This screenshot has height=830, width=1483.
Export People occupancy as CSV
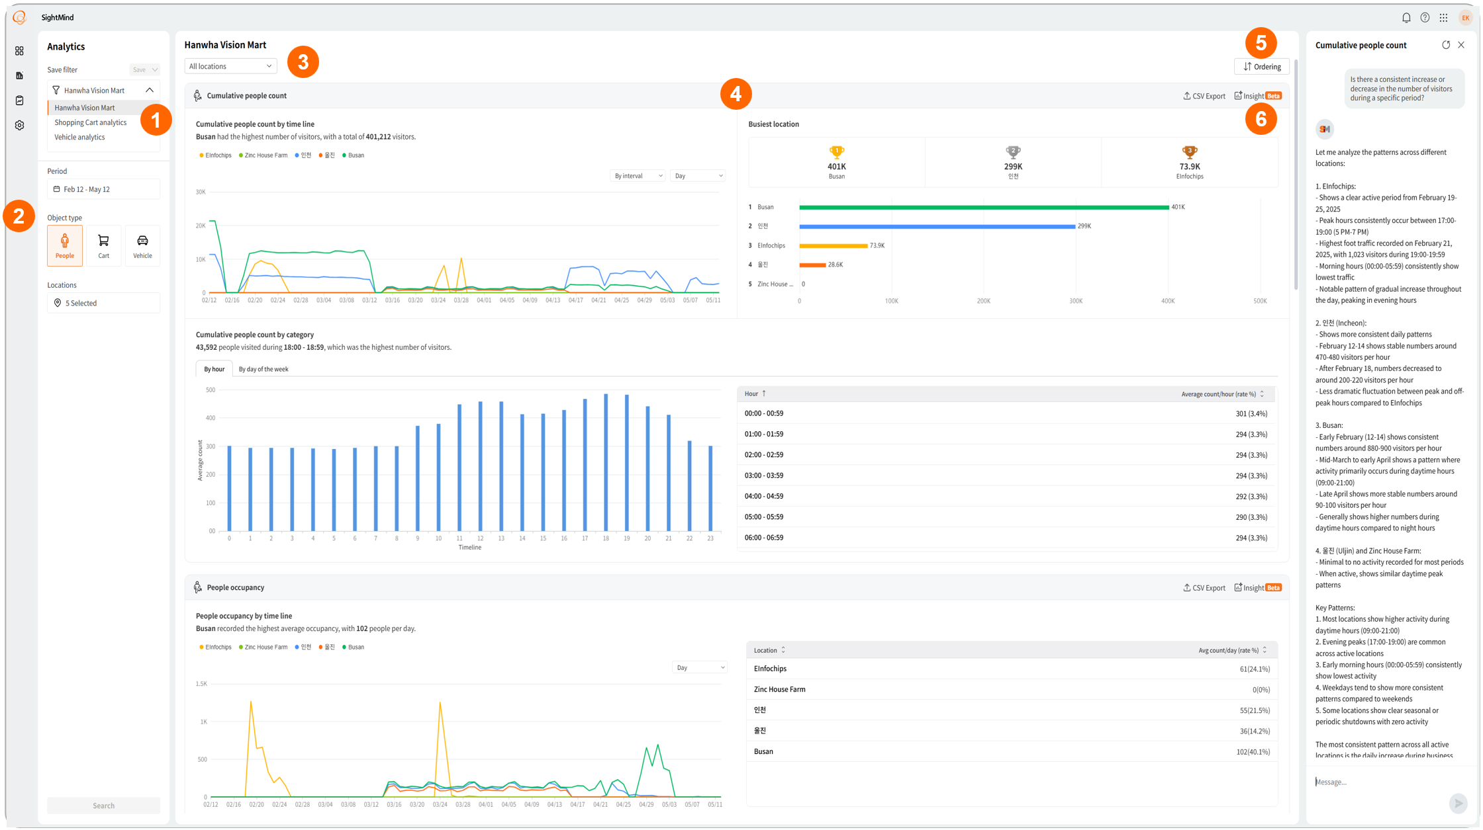click(1204, 587)
